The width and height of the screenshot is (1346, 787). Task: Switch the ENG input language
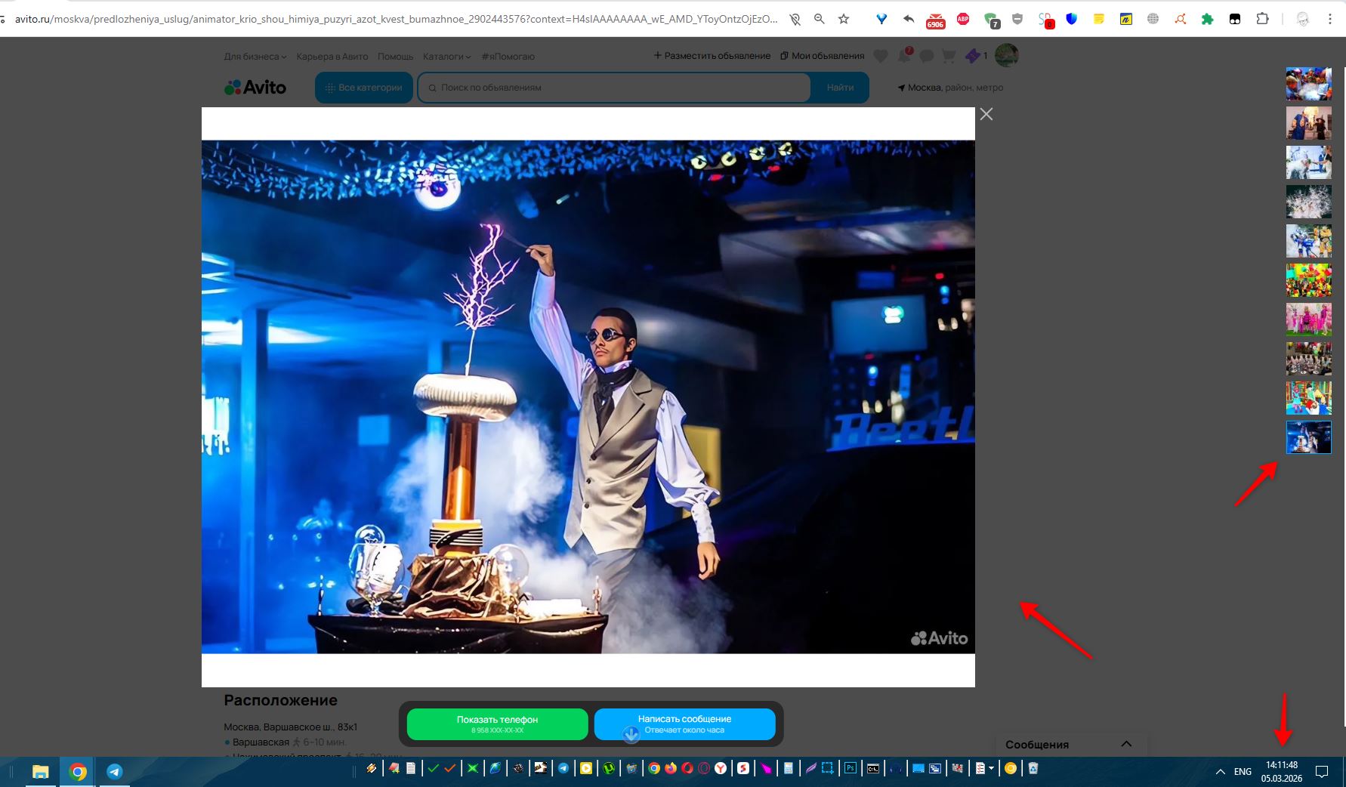[1243, 771]
